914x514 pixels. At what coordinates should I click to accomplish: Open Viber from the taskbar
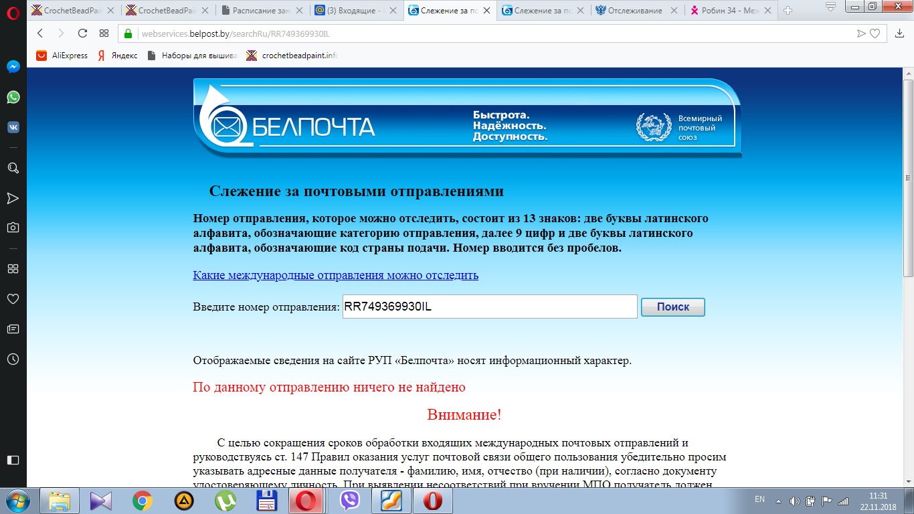point(349,500)
